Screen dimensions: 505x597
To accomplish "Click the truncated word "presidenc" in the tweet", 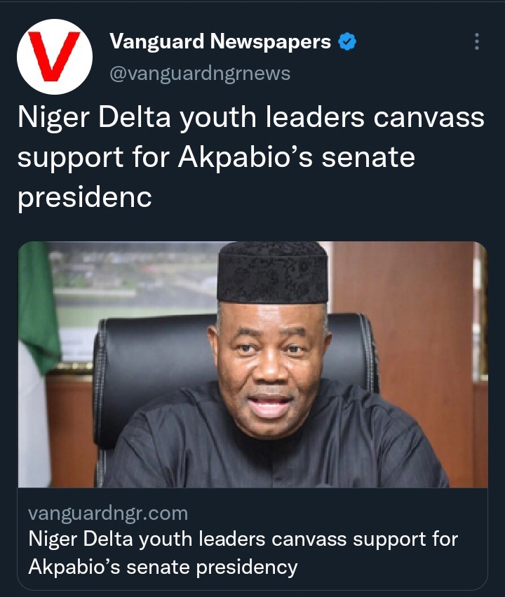I will (x=85, y=198).
